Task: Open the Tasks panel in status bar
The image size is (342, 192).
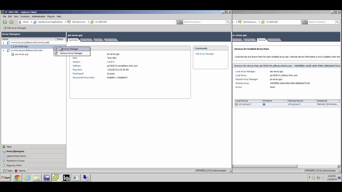Action: pos(8,171)
